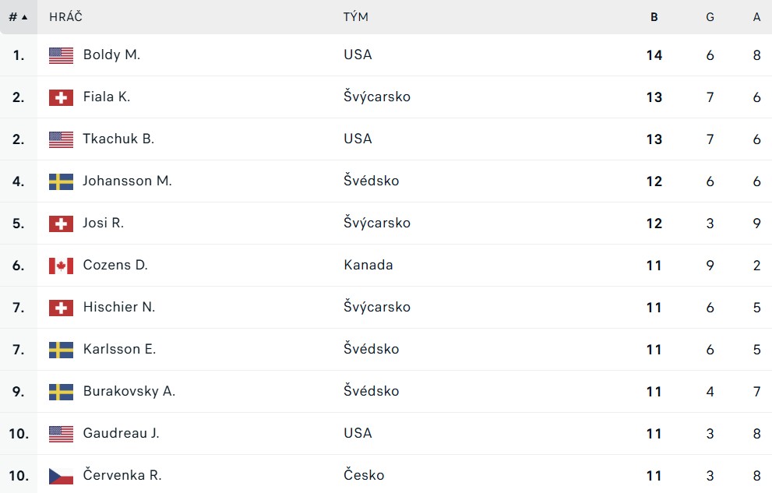772x493 pixels.
Task: Click the Swiss flag beside Hischier N.
Action: (x=61, y=308)
